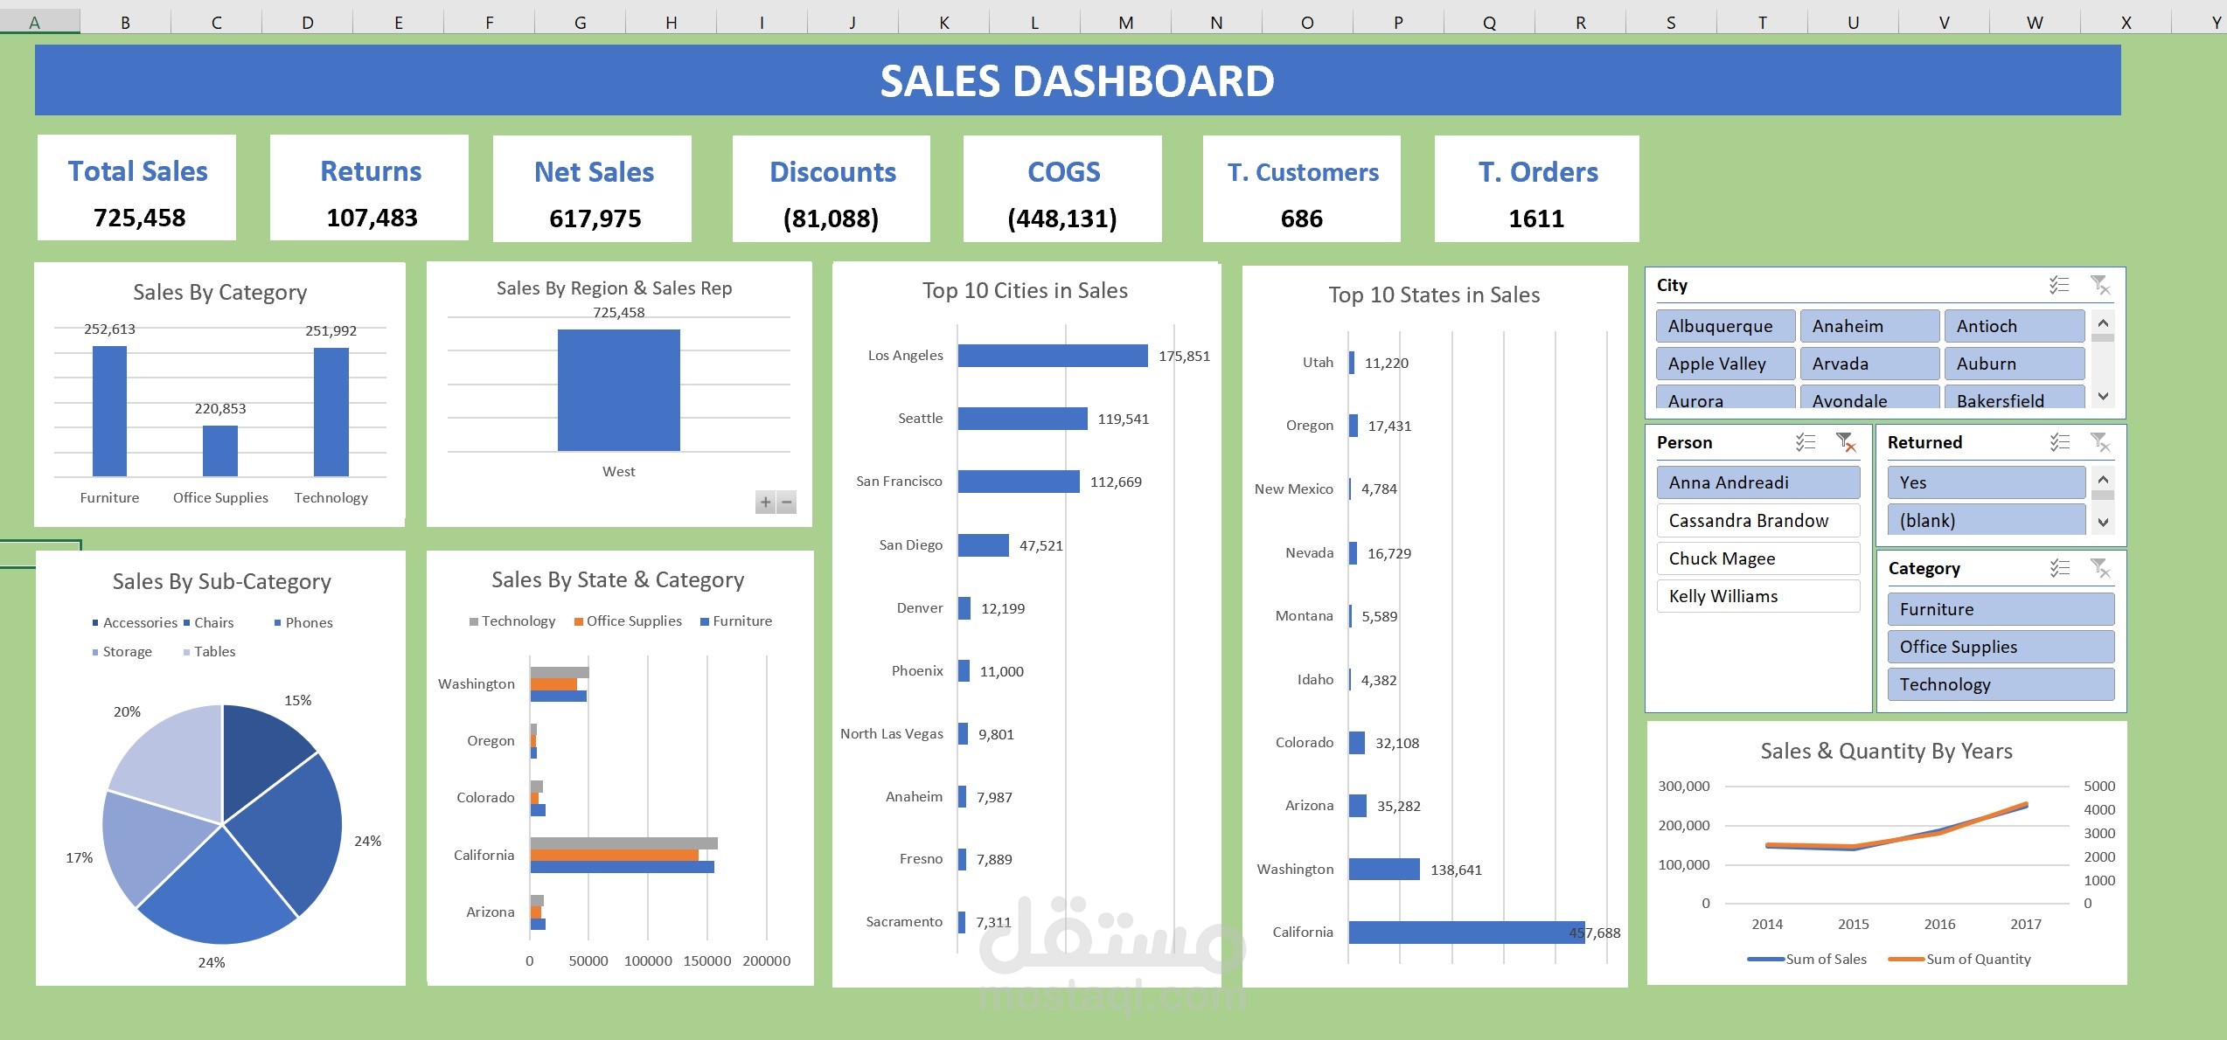Toggle multi-select in the City slicer

tap(2058, 285)
